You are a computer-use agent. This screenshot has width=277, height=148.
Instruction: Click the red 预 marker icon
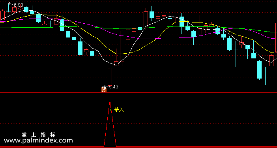tap(104, 89)
